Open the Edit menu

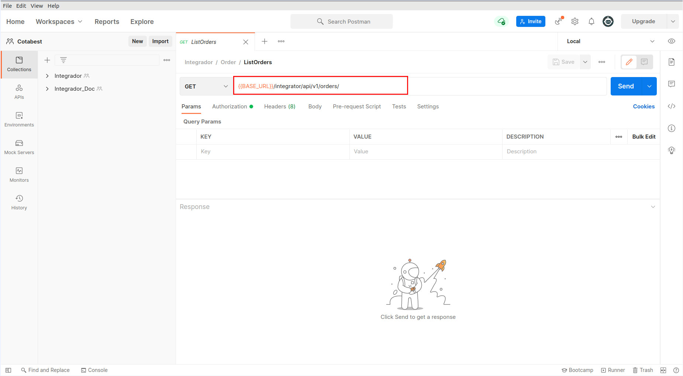tap(21, 6)
